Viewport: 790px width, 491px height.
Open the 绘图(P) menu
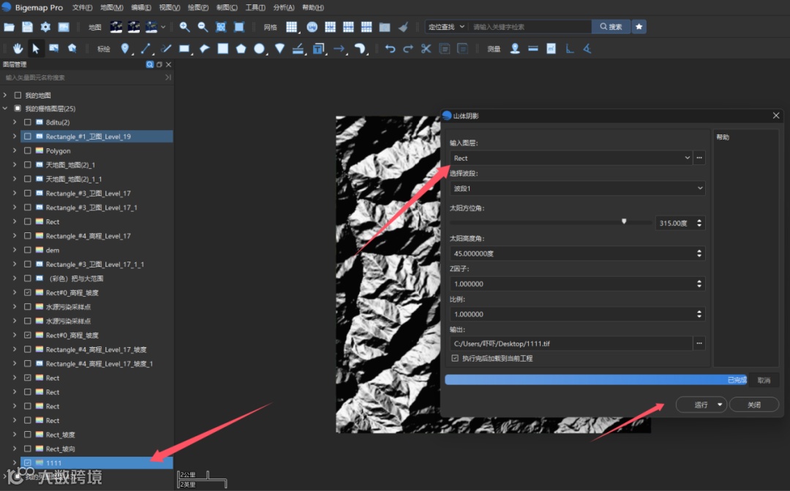198,7
